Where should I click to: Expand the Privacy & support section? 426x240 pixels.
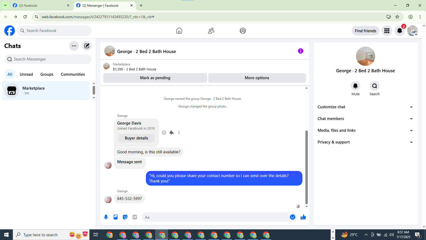click(x=365, y=142)
